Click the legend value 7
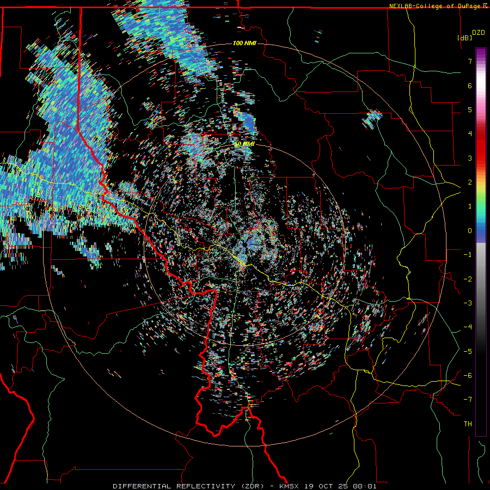This screenshot has width=490, height=490. tap(470, 61)
